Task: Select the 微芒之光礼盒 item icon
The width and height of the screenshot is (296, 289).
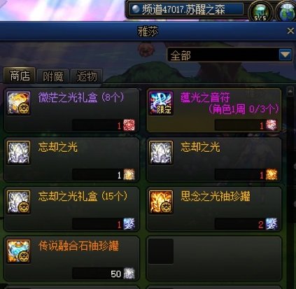Action: (x=18, y=103)
